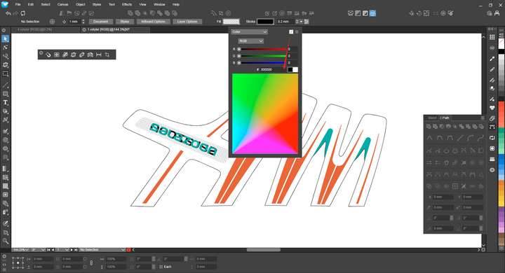This screenshot has width=505, height=273.
Task: Open the RGB color mode dropdown
Action: [251, 41]
